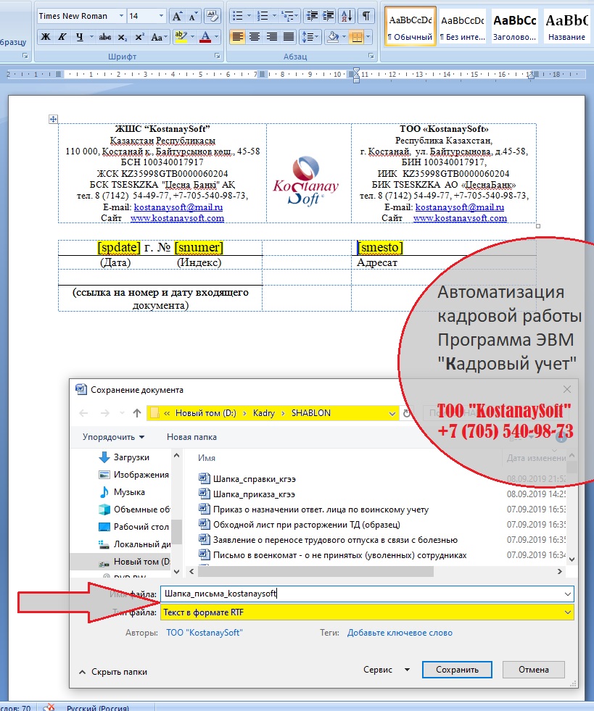
Task: Select Музыка in the navigation pane
Action: coord(122,492)
